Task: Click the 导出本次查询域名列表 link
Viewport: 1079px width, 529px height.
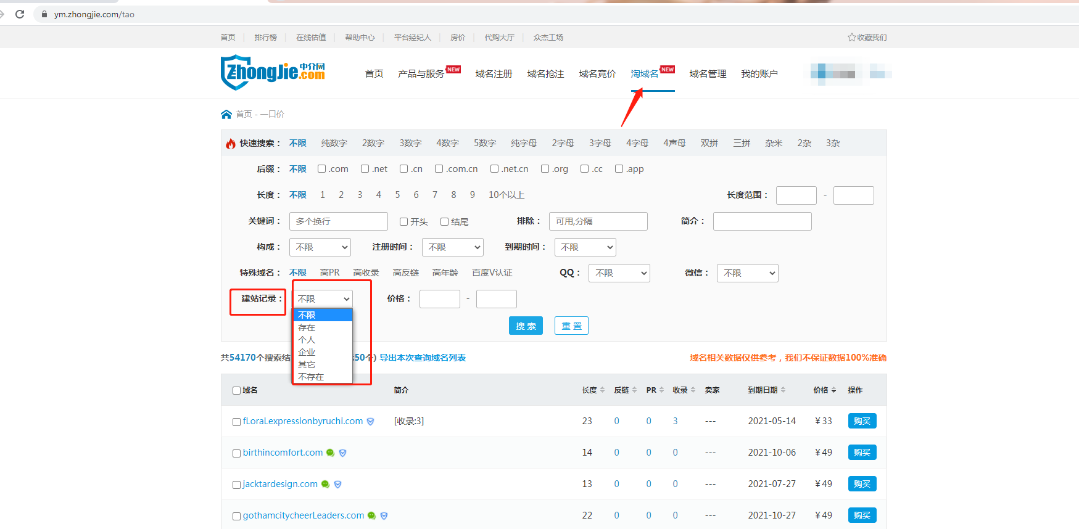Action: coord(422,358)
